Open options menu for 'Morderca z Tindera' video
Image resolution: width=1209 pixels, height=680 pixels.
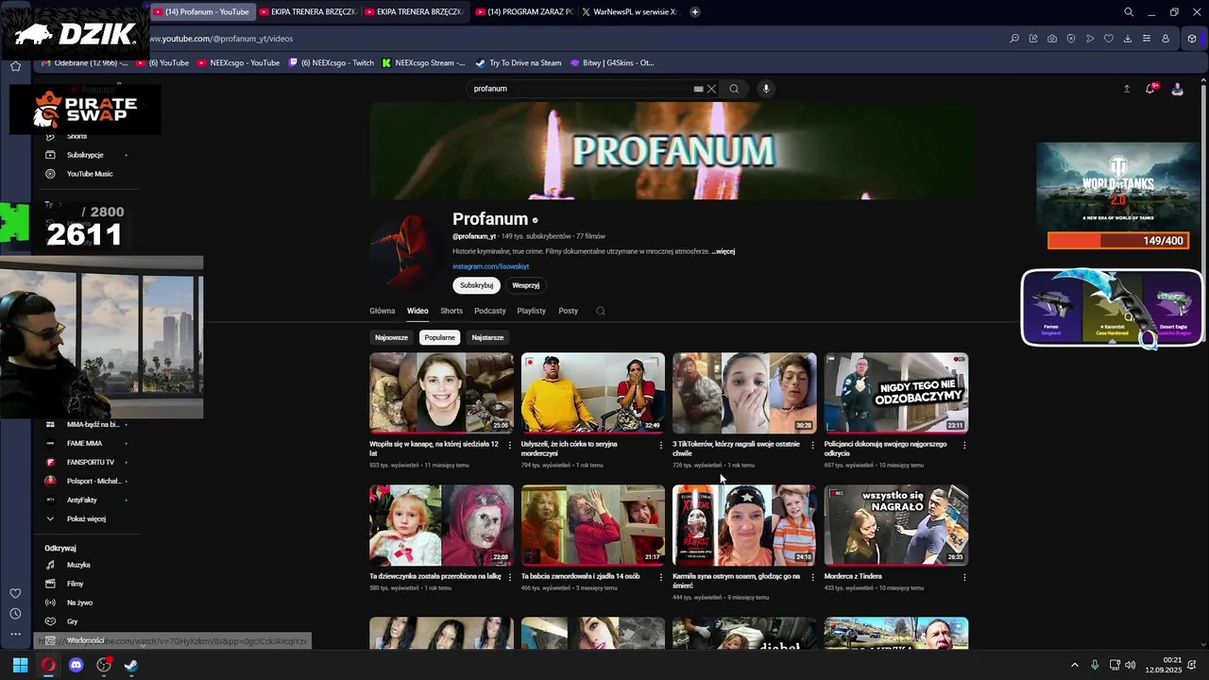pyautogui.click(x=964, y=577)
